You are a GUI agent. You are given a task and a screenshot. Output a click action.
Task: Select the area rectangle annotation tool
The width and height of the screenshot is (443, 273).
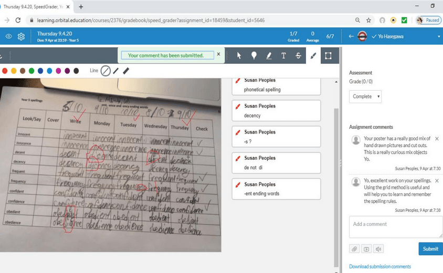(328, 56)
